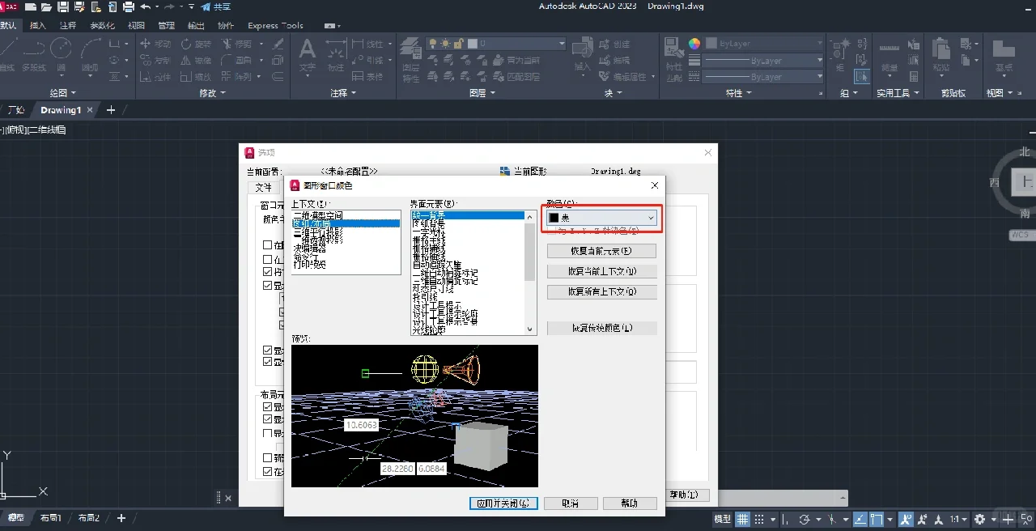Select the Trim (修剪) tool

(x=241, y=45)
